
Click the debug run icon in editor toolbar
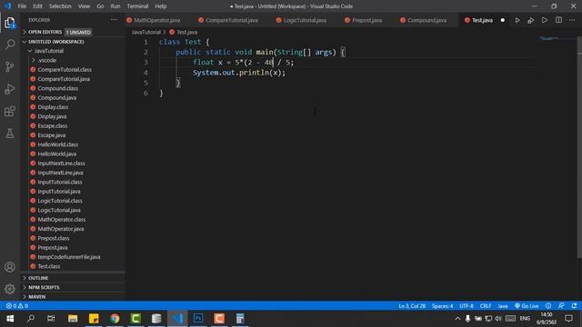point(531,20)
